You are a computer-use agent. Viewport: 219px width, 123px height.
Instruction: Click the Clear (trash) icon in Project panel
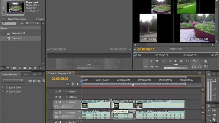[35, 68]
